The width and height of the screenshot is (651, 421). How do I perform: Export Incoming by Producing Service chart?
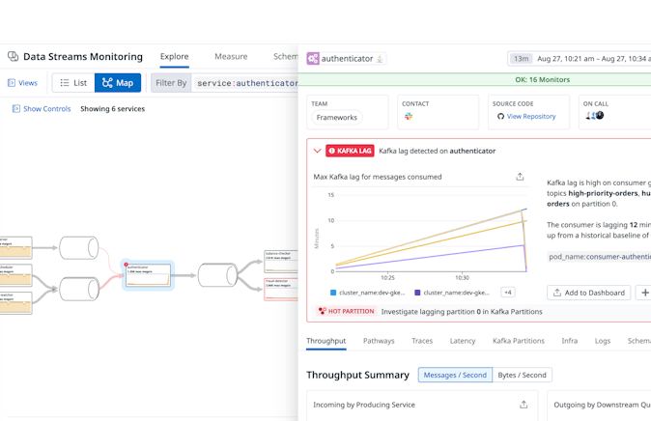pos(524,405)
